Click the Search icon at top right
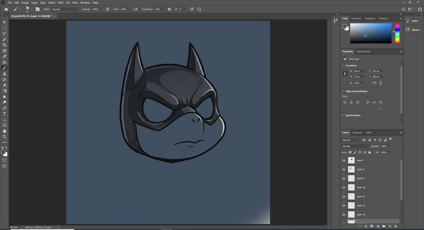 pos(404,9)
